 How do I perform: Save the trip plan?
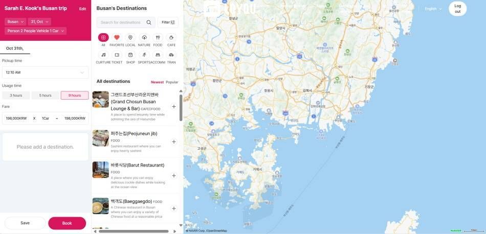coord(25,223)
